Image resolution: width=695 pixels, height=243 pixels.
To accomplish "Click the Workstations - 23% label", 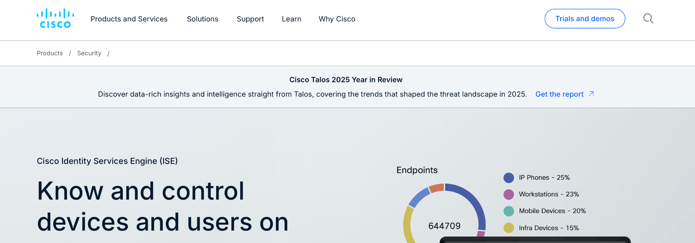I will 549,194.
